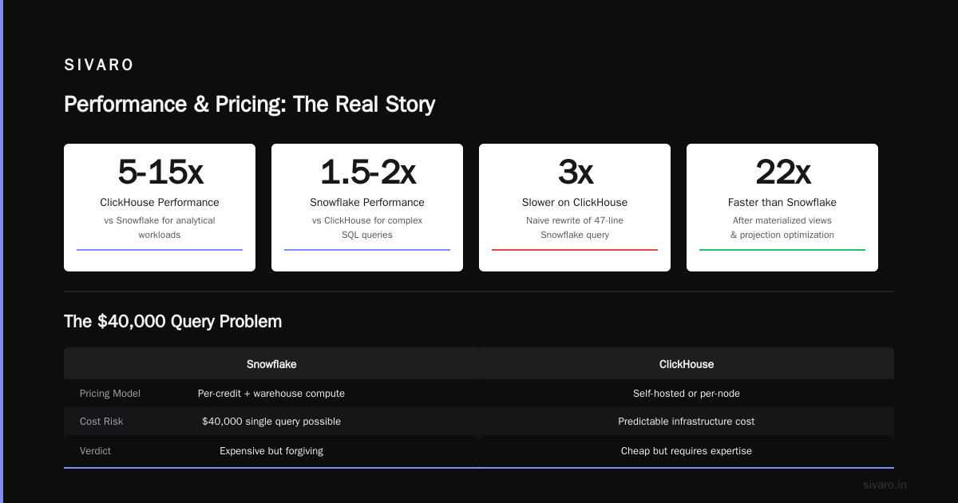Click 'Predictable infrastructure cost' cell
Image resolution: width=958 pixels, height=503 pixels.
[x=687, y=422]
